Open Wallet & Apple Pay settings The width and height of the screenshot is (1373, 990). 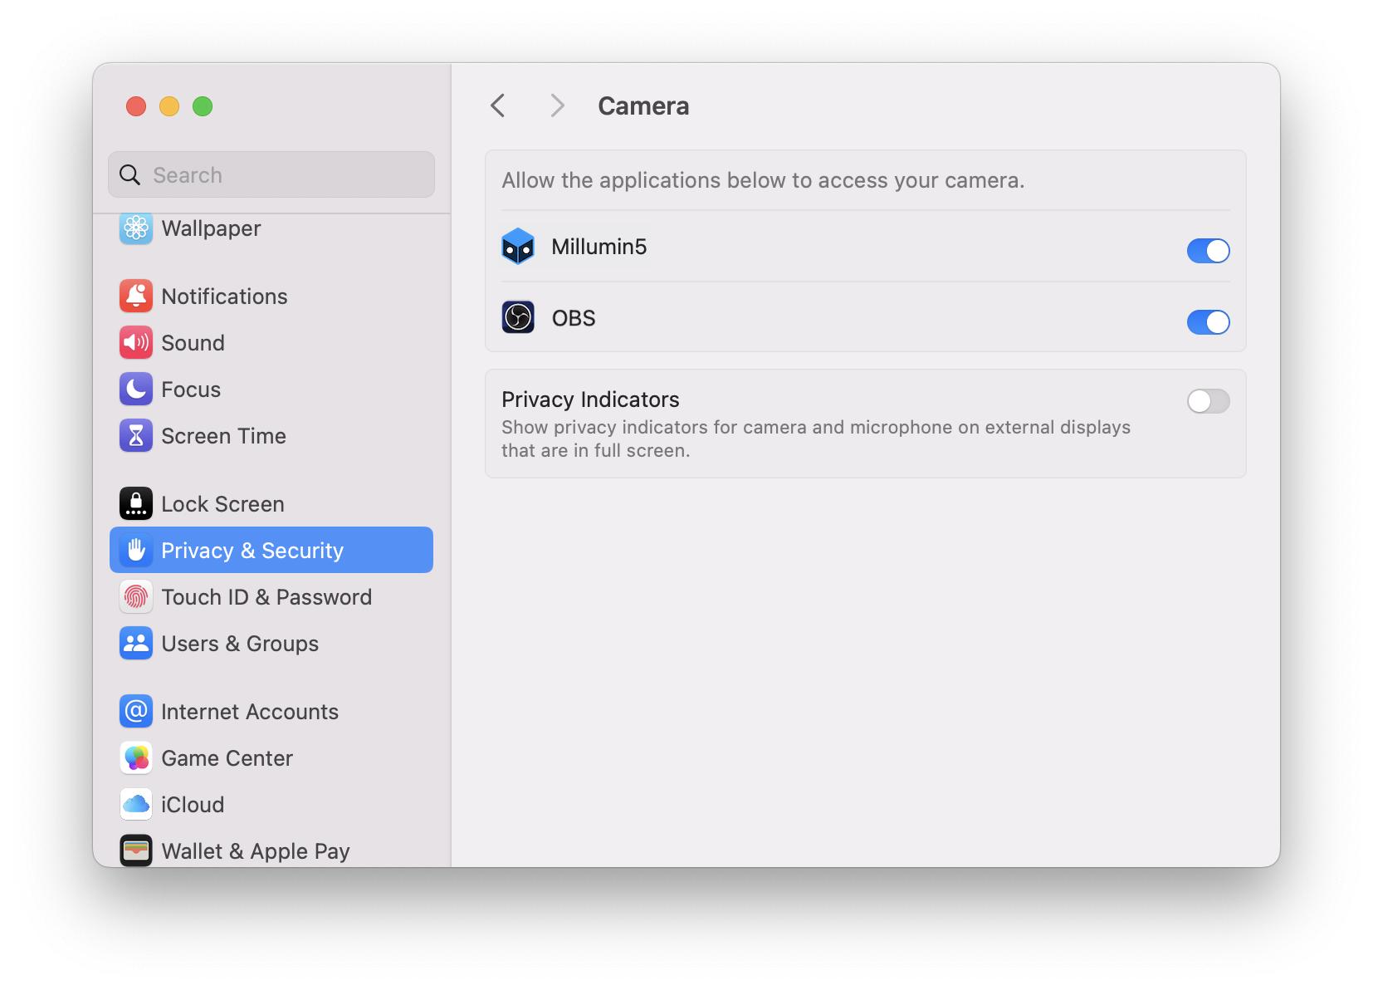point(255,851)
